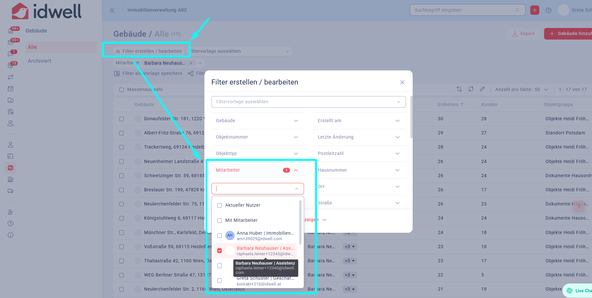Screen dimensions: 592x298
Task: Expand the Letzte Änderung filter section
Action: click(x=359, y=137)
